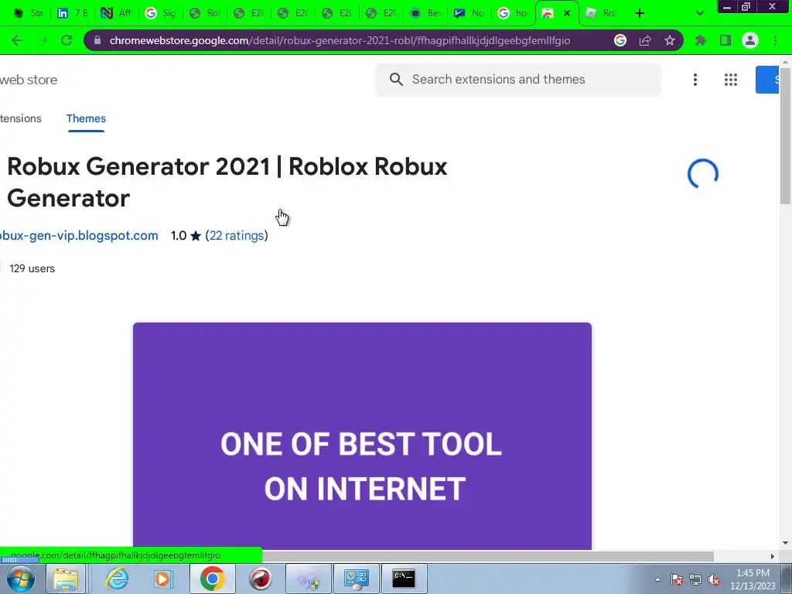Click the share page icon
This screenshot has width=792, height=594.
click(645, 40)
